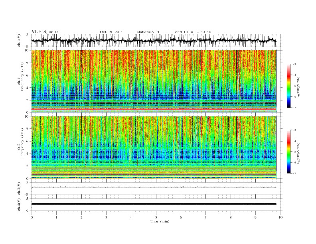Screen dimensions: 316x244
Task: Click the "VLF Spectra" title text
Action: [x=45, y=31]
